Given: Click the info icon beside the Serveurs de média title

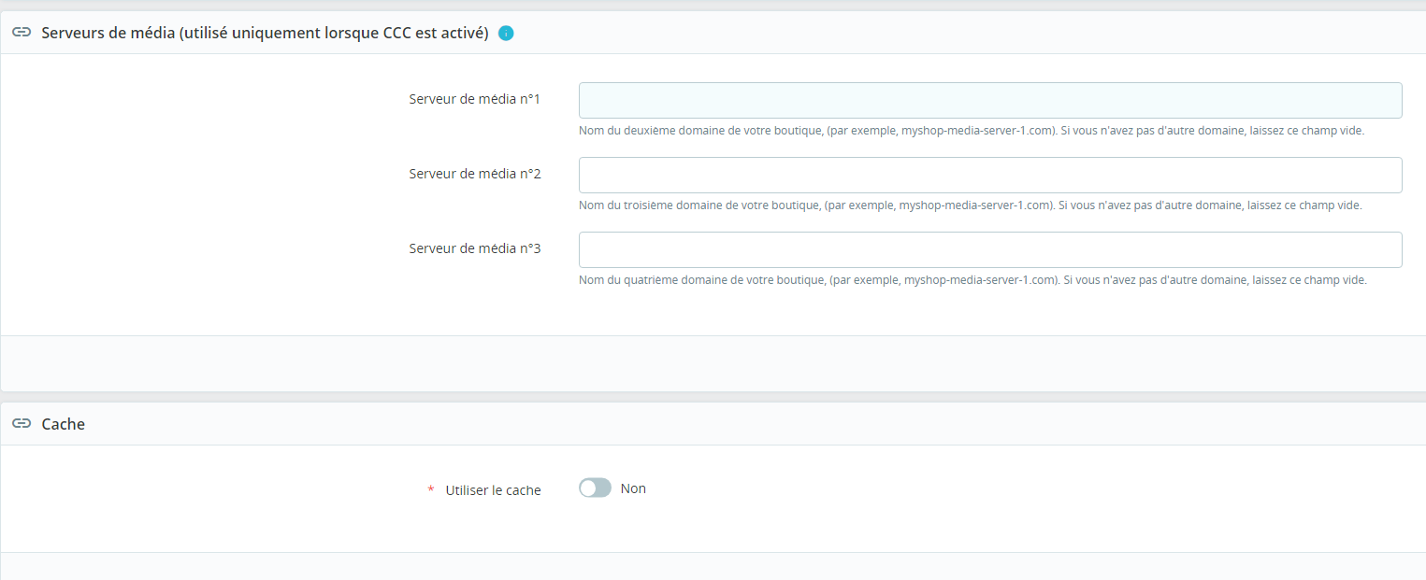Looking at the screenshot, I should click(506, 34).
